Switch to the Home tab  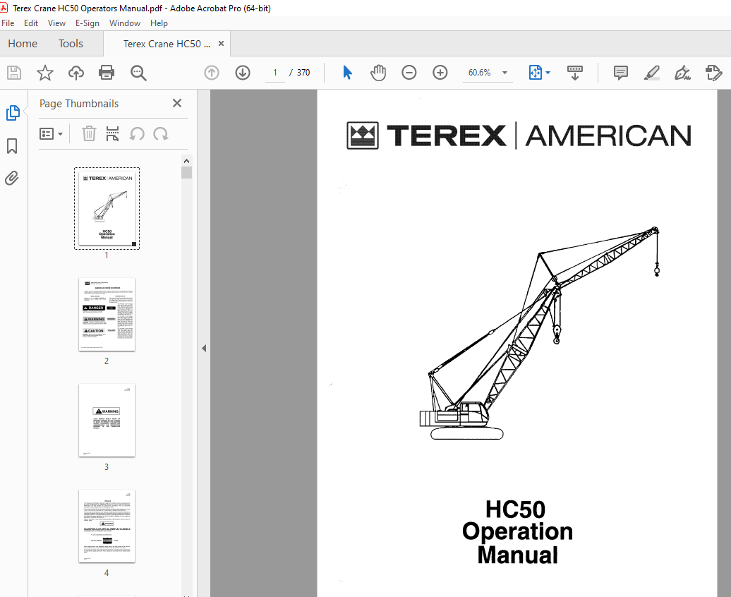coord(23,44)
